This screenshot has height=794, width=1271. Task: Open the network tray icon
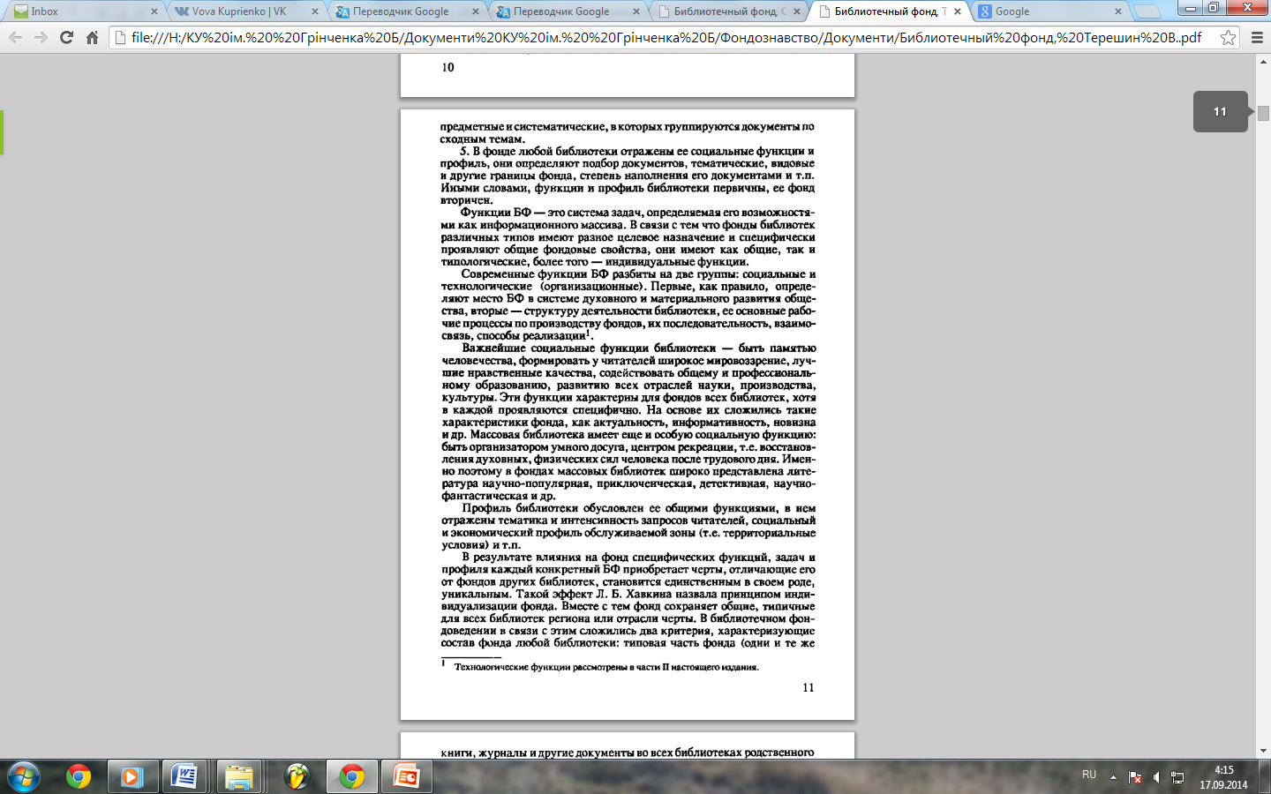[x=1177, y=777]
